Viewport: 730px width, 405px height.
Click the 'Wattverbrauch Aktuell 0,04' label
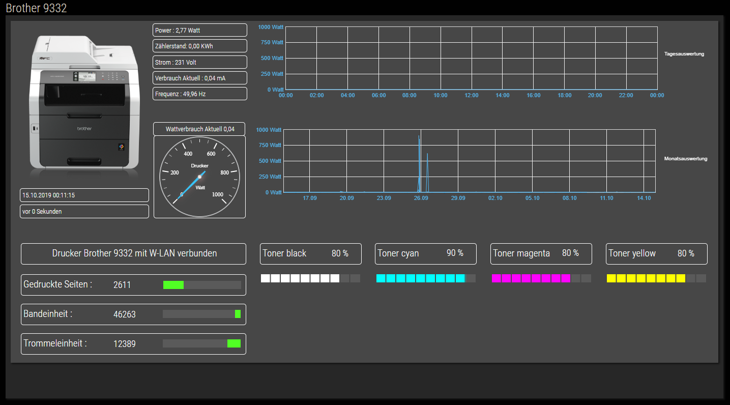coord(199,129)
